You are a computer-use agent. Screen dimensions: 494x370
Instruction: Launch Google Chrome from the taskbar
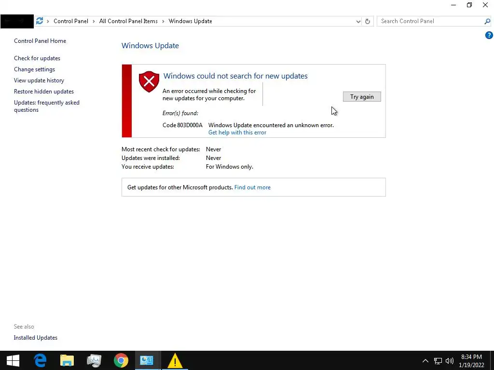pos(121,360)
